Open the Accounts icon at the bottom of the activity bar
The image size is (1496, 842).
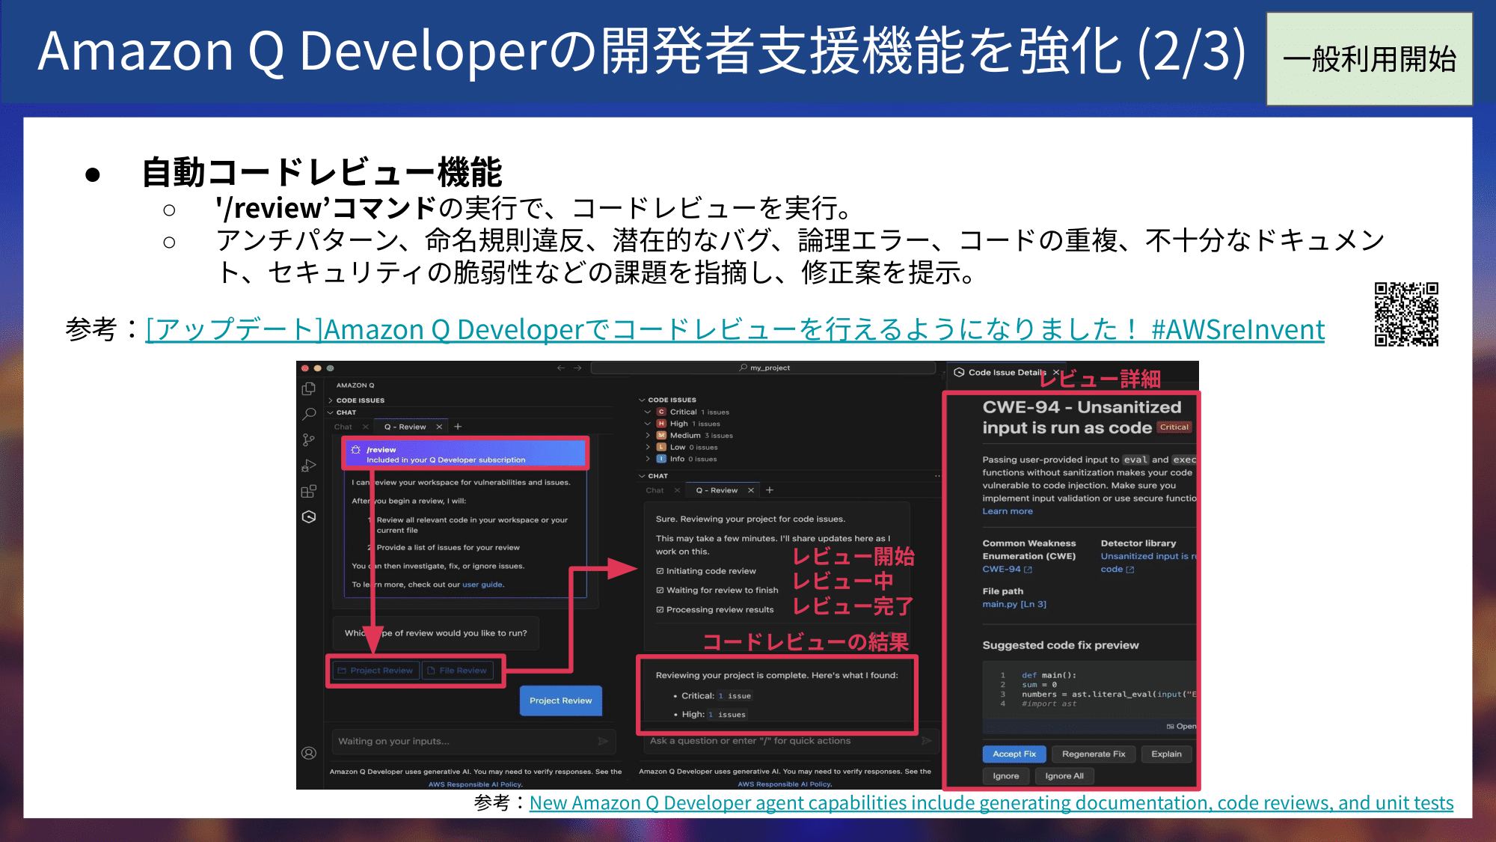click(x=308, y=753)
